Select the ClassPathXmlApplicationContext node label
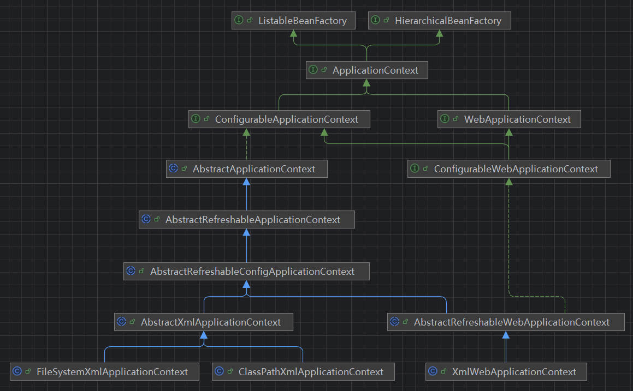Screen dimensions: 633x391 311,372
